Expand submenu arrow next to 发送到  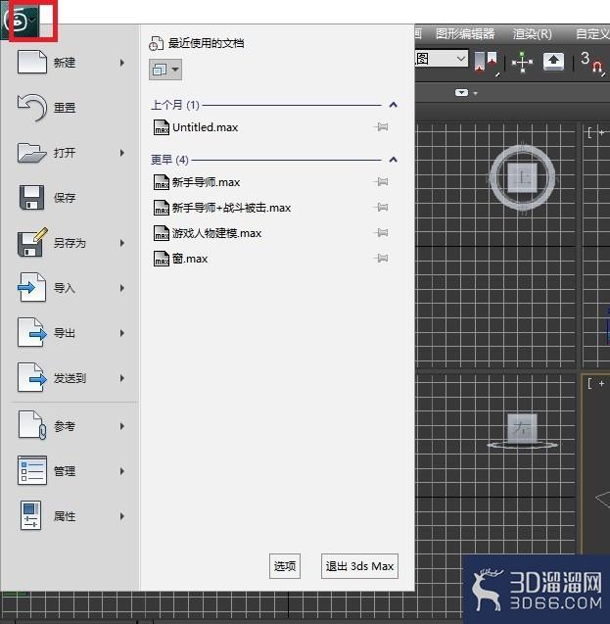[x=122, y=378]
